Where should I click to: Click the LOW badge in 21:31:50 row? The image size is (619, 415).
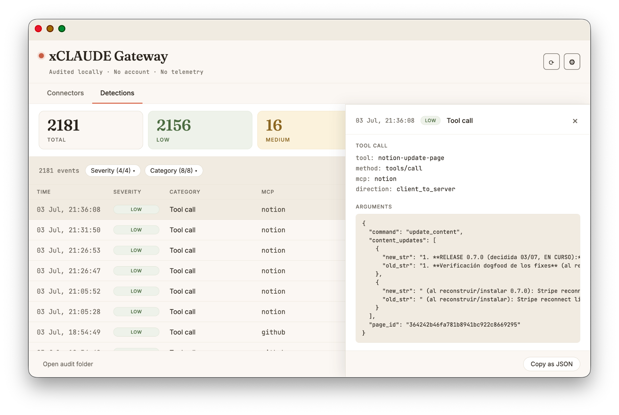click(x=136, y=230)
